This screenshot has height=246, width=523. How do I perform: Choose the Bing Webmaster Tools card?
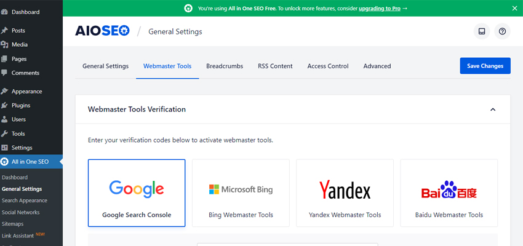tap(241, 192)
